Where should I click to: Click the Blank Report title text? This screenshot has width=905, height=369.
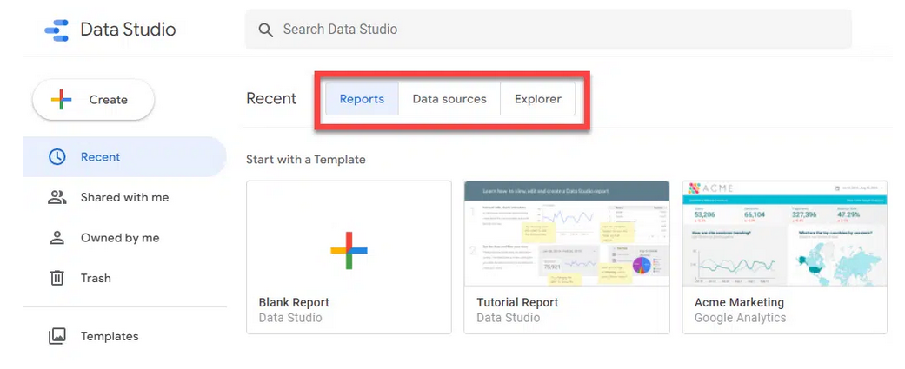pos(294,302)
